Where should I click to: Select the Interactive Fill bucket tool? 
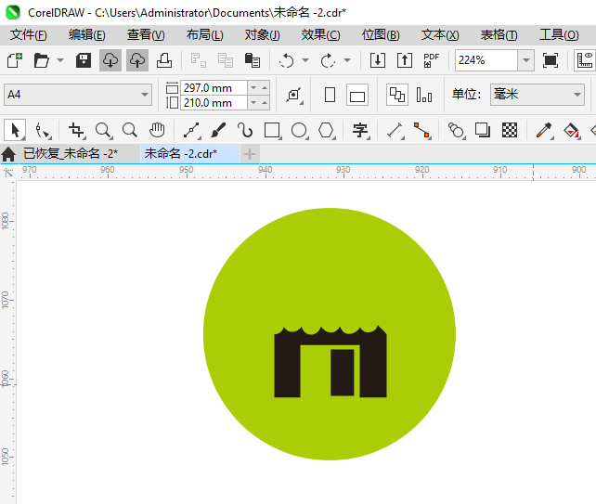tap(571, 130)
